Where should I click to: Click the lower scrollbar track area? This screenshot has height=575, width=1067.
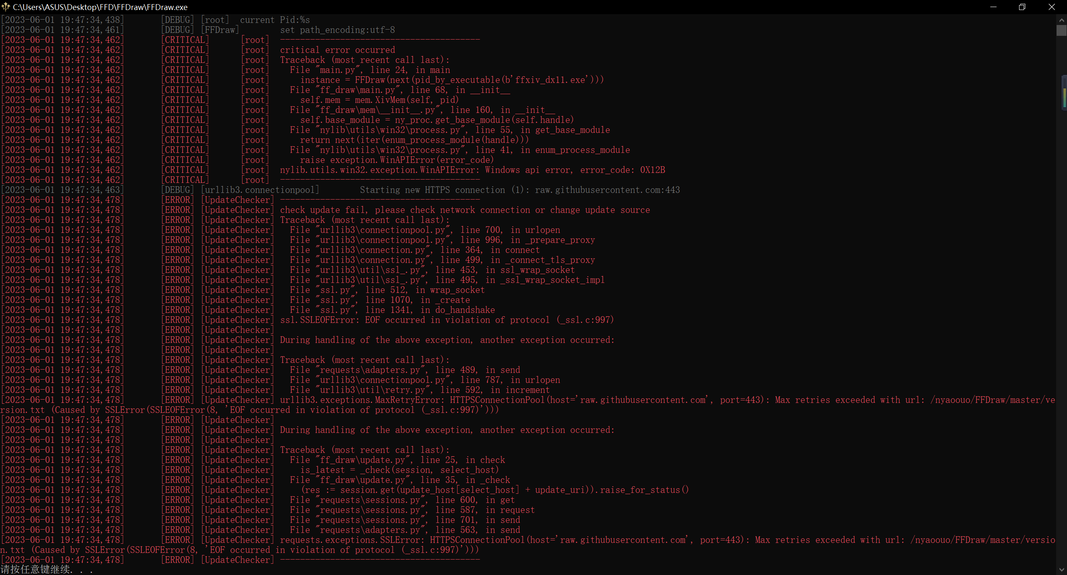pyautogui.click(x=1061, y=375)
